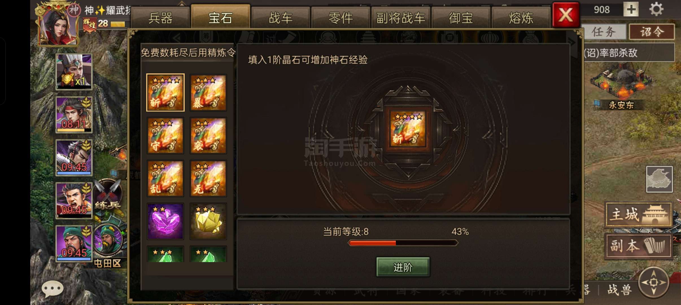The height and width of the screenshot is (305, 681).
Task: Choose the 乱 gem icon
Action: [x=165, y=178]
